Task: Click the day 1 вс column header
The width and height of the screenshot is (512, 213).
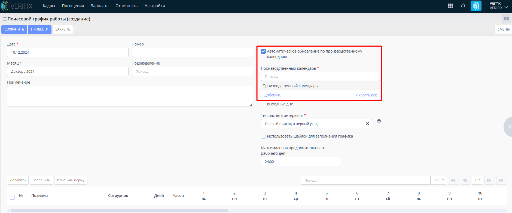Action: click(204, 196)
